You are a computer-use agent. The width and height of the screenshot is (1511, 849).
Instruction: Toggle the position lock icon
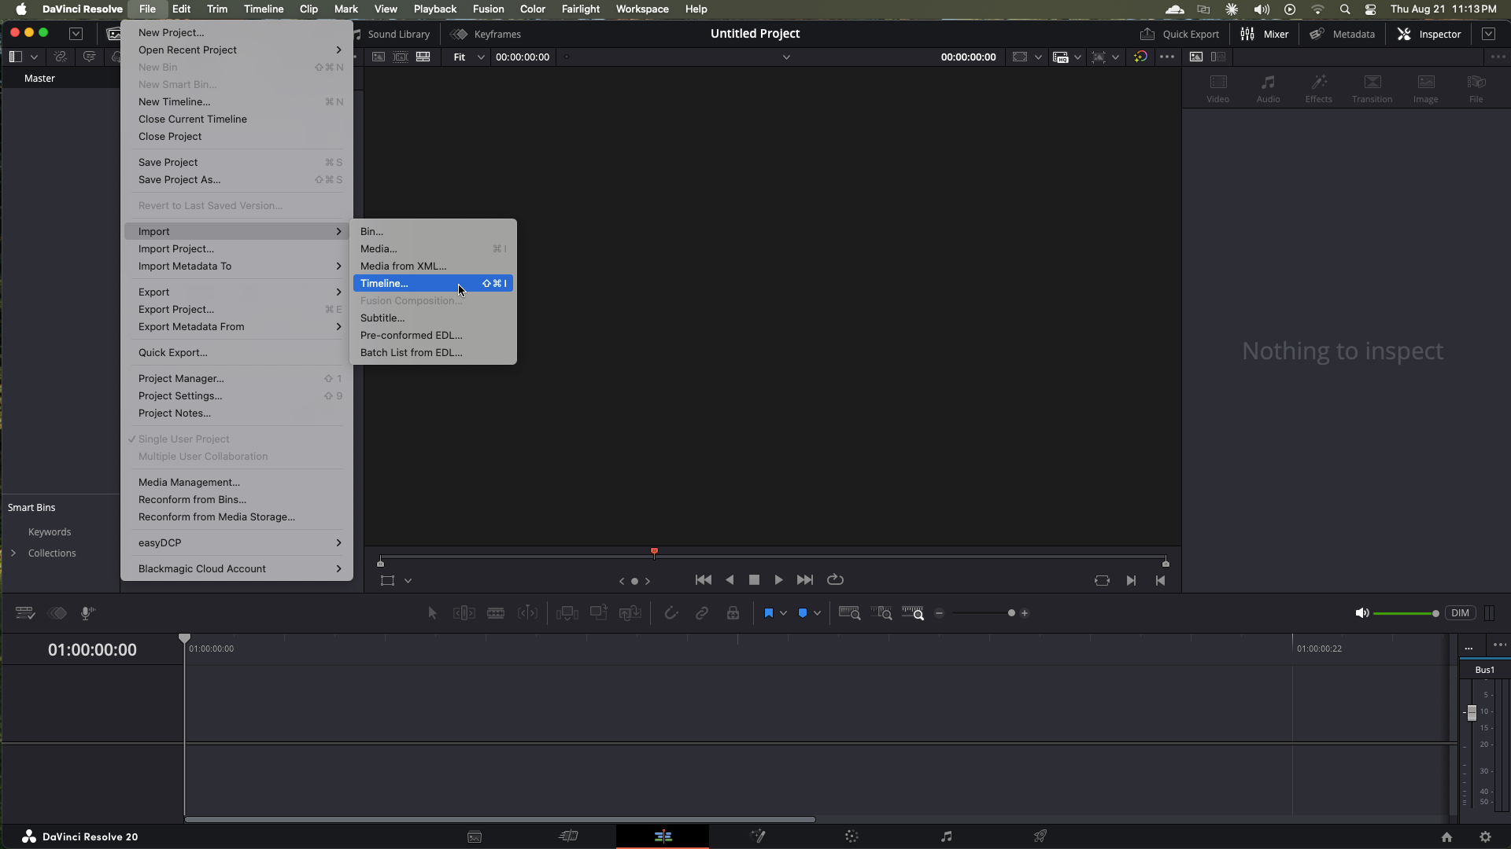coord(733,613)
